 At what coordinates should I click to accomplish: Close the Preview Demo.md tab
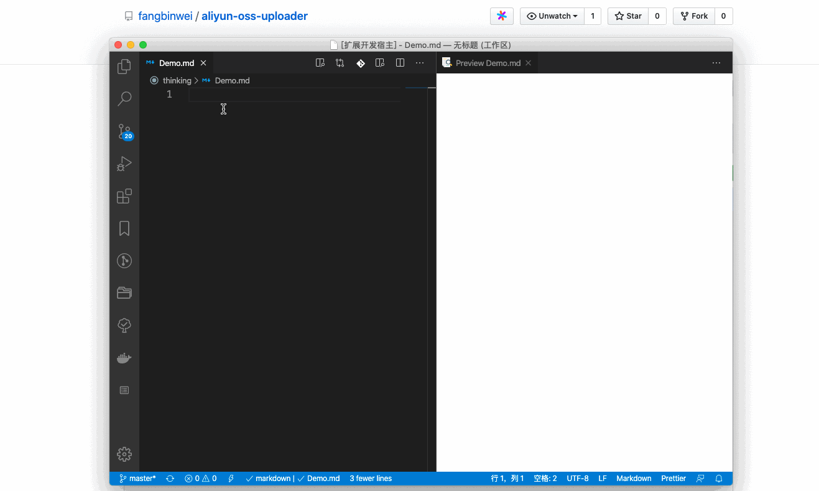click(529, 63)
